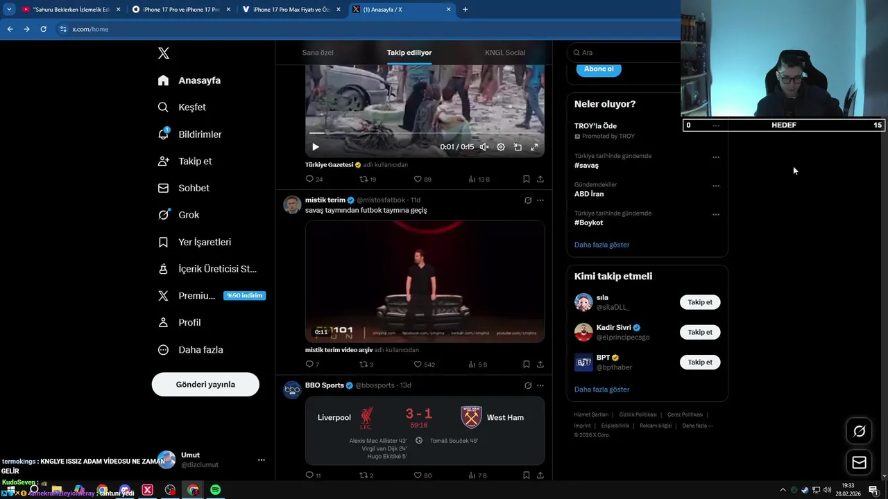Click the Gönderi yayınla button
This screenshot has height=499, width=888.
[205, 385]
